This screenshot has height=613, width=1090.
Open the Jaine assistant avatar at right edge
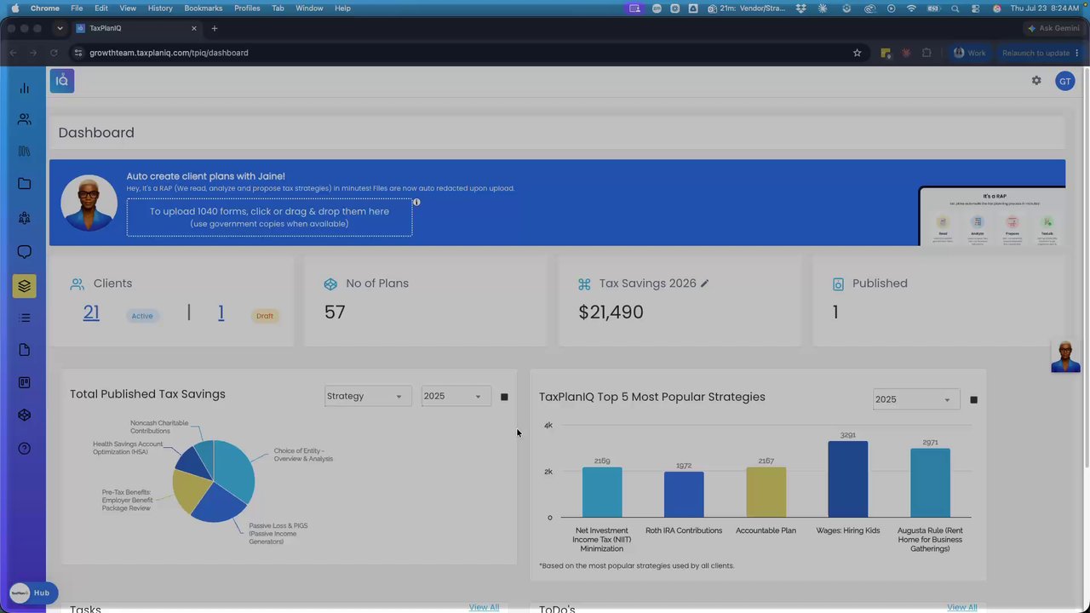1065,357
